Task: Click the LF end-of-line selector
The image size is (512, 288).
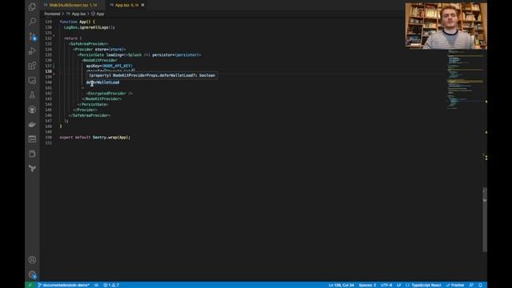Action: point(398,285)
